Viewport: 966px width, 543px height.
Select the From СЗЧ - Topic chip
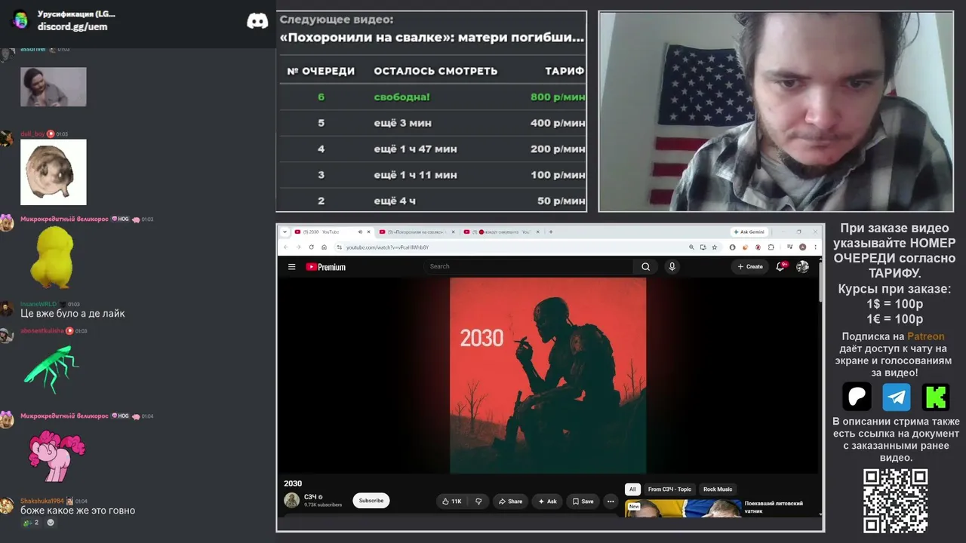coord(669,489)
